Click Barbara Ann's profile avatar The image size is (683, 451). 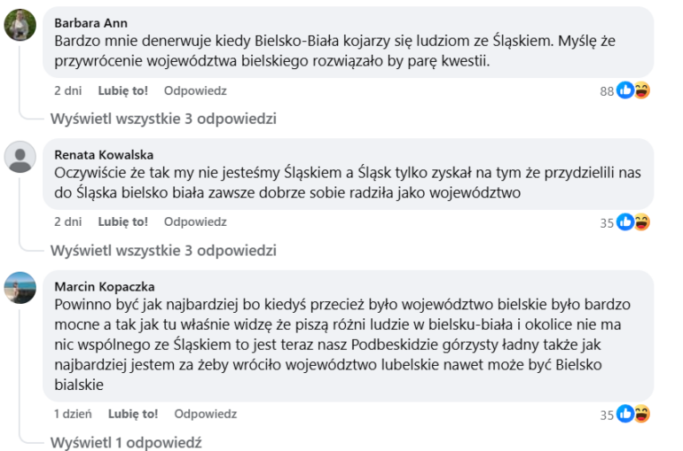20,25
